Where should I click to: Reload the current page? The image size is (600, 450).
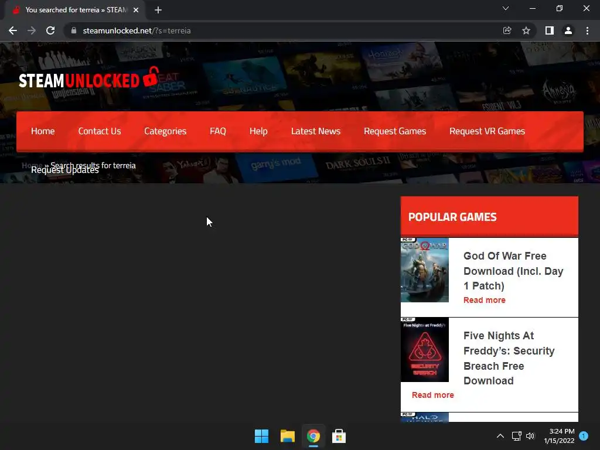50,30
